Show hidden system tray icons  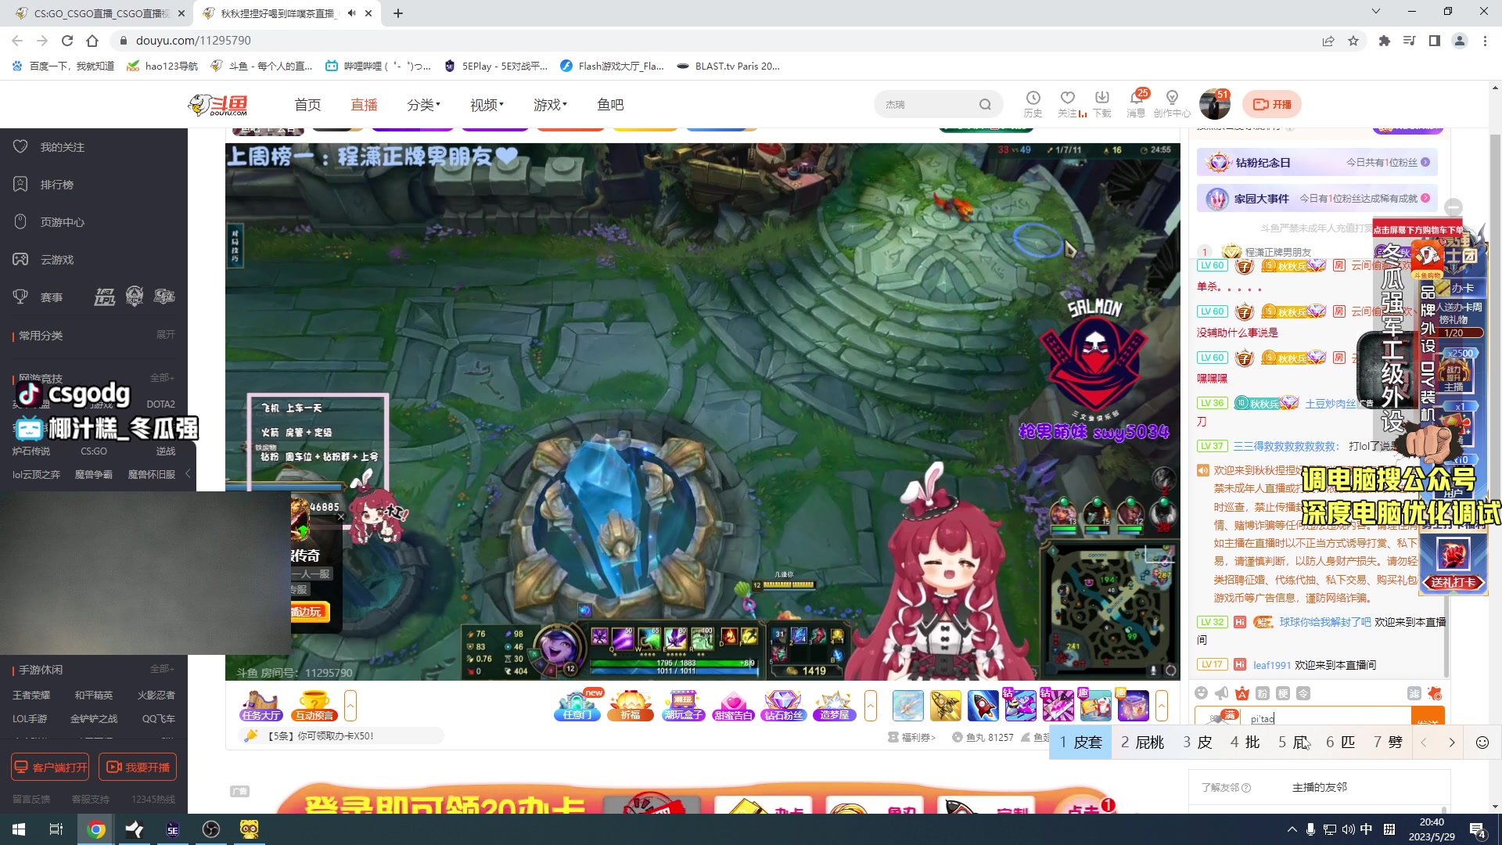1292,829
